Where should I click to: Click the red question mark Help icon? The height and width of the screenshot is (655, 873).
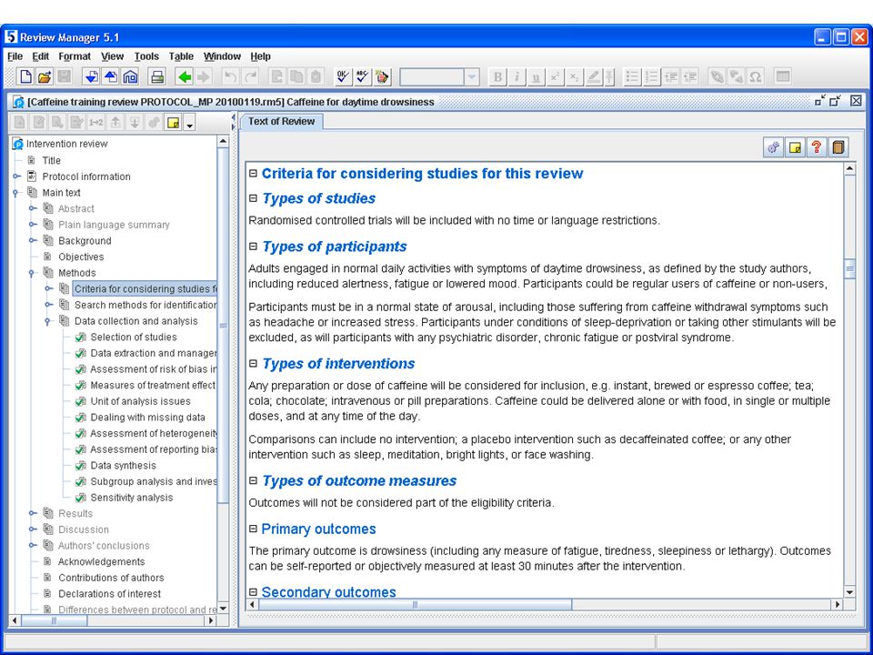click(817, 147)
